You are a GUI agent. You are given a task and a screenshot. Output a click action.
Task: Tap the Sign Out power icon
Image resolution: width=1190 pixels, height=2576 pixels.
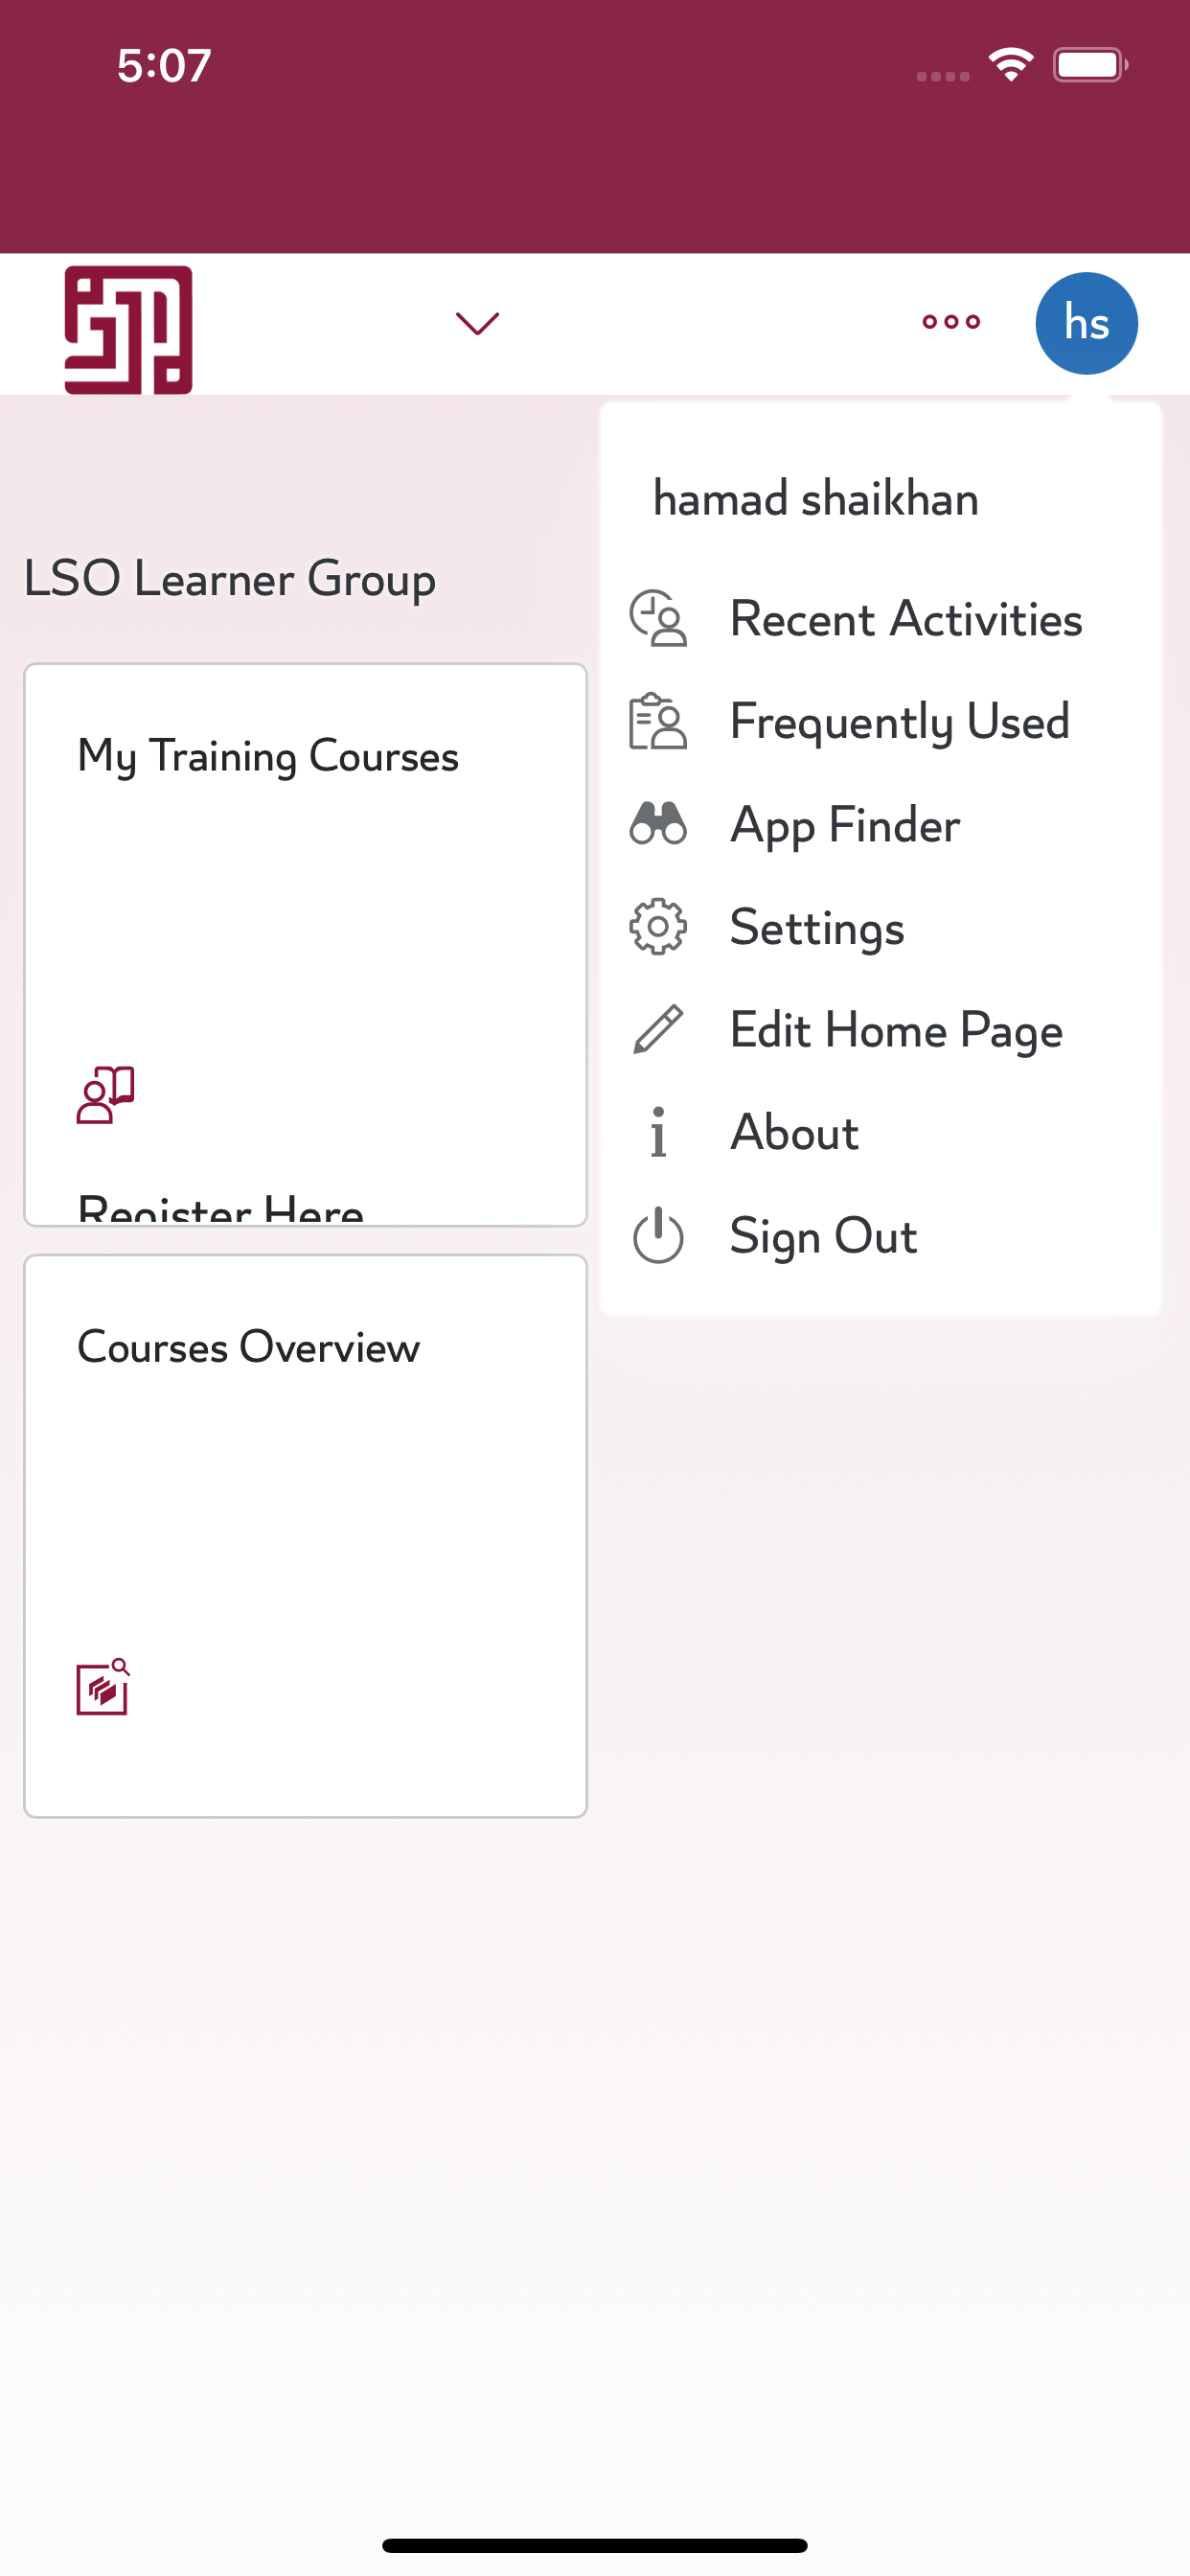(658, 1236)
